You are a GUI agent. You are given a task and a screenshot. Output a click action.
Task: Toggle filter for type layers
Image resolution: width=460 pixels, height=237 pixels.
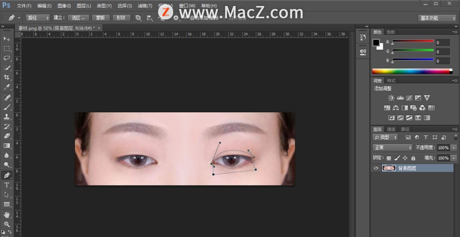point(426,137)
